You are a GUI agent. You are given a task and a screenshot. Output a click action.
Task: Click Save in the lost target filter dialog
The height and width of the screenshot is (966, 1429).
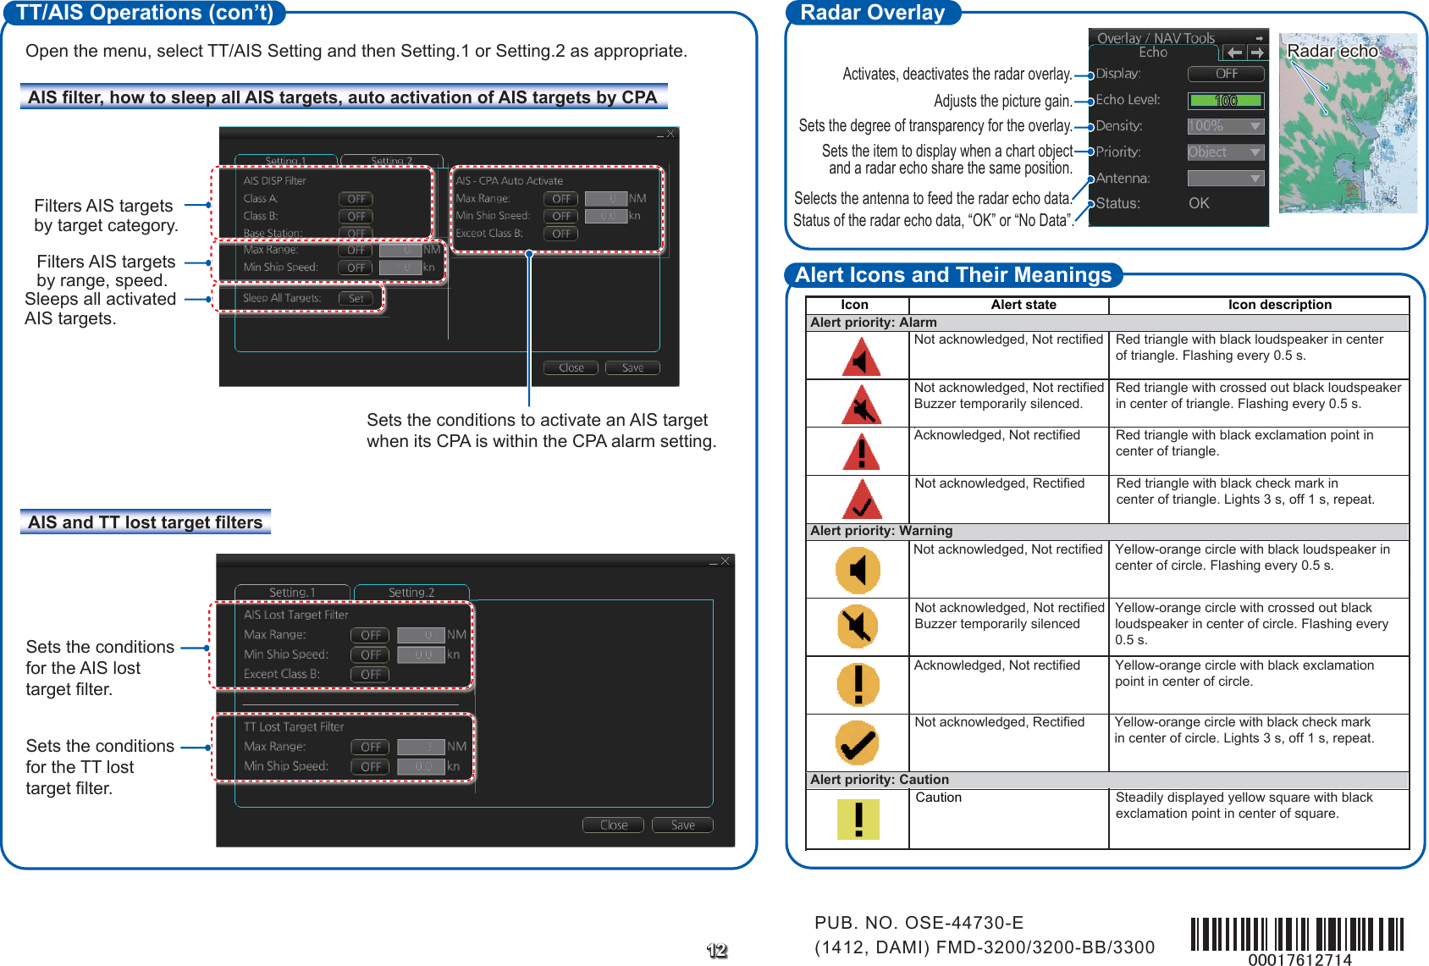[x=683, y=825]
